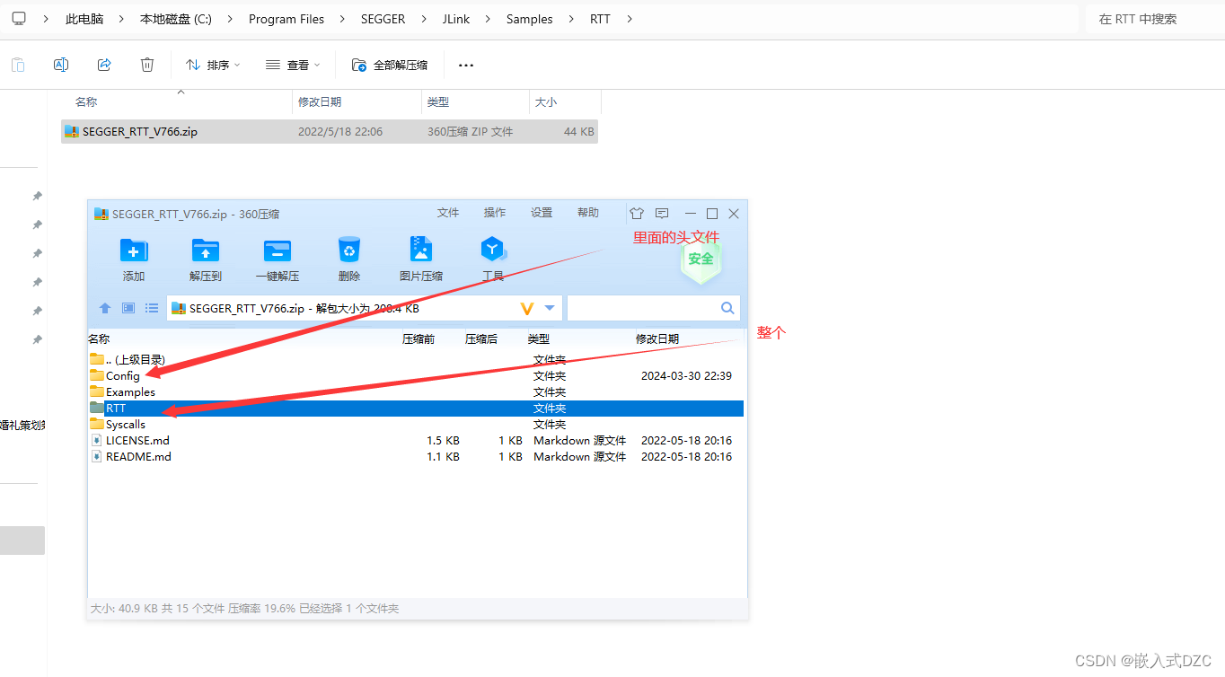This screenshot has width=1225, height=677.
Task: Click the 添加 (Add) icon in 360压缩
Action: [x=134, y=251]
